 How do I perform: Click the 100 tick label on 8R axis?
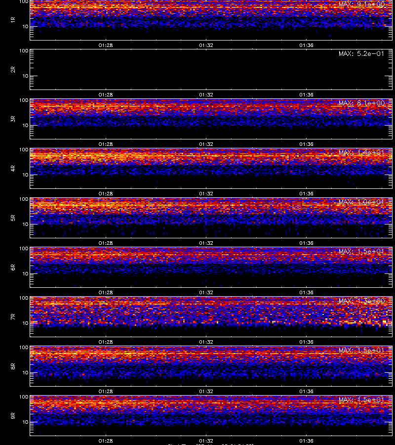(24, 348)
